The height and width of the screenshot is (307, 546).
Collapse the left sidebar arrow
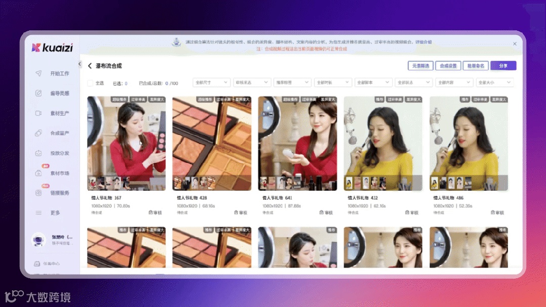tap(80, 64)
